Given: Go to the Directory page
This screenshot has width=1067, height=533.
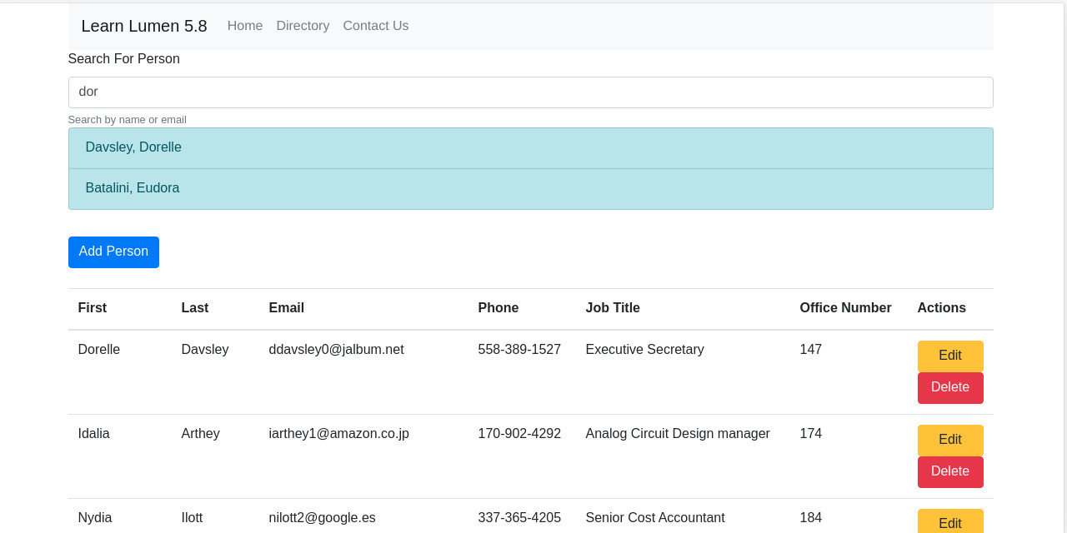Looking at the screenshot, I should pyautogui.click(x=303, y=26).
